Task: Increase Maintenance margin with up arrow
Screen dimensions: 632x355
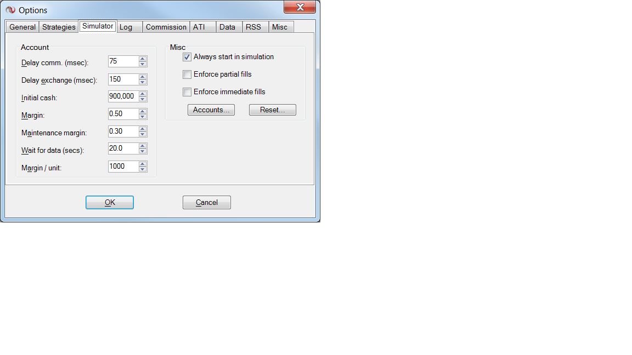Action: tap(142, 129)
